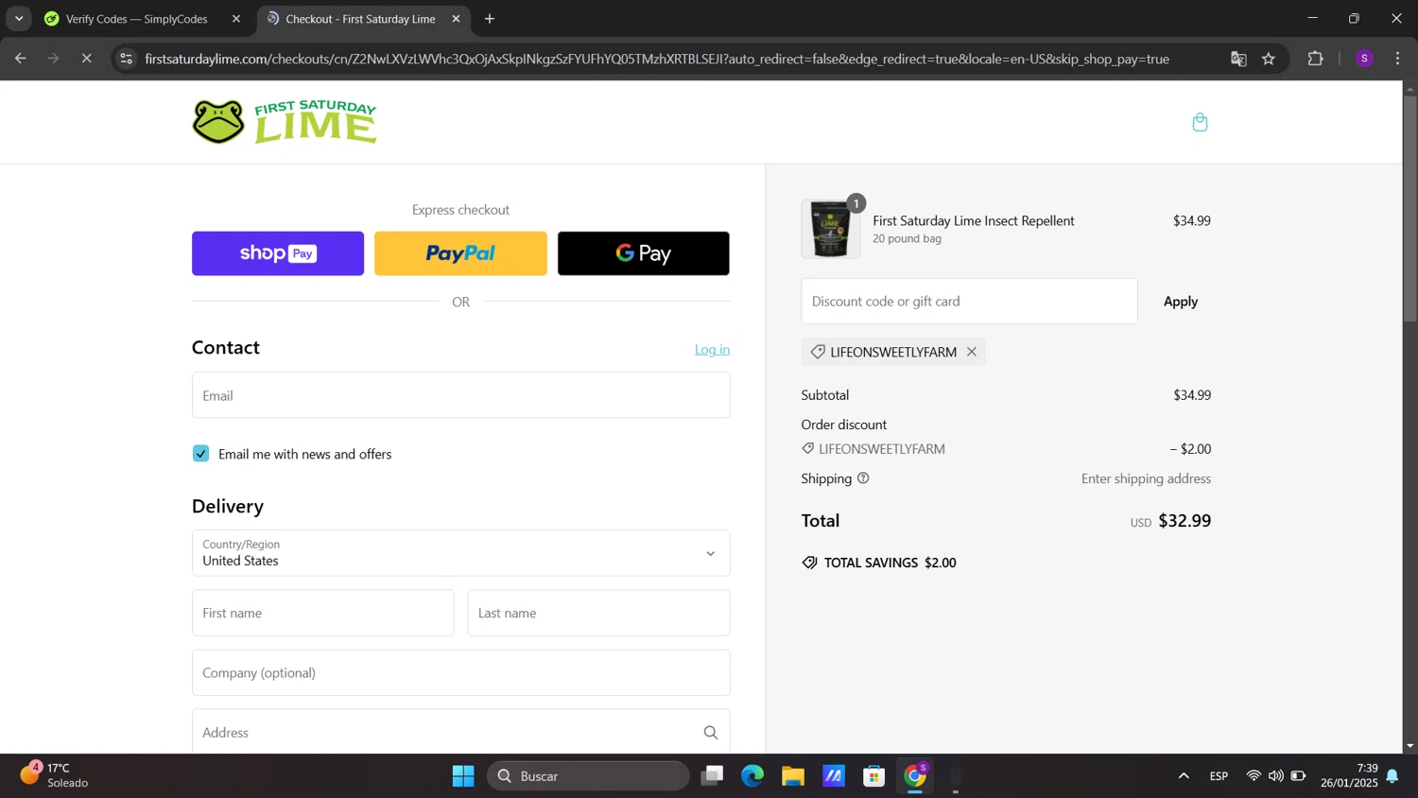Focus the Email input field
The height and width of the screenshot is (798, 1418).
point(460,395)
